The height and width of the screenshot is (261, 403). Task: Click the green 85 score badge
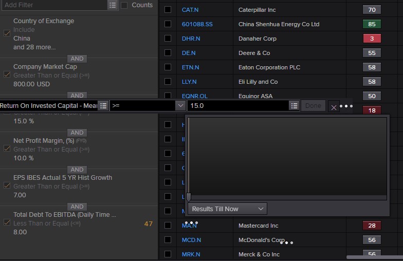click(372, 24)
